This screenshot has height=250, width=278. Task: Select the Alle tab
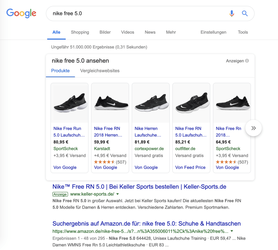tap(56, 32)
